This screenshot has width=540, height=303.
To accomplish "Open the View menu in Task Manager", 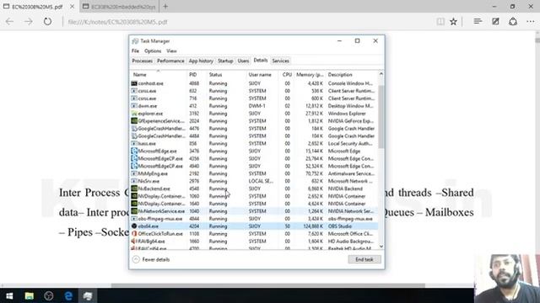I will point(171,50).
